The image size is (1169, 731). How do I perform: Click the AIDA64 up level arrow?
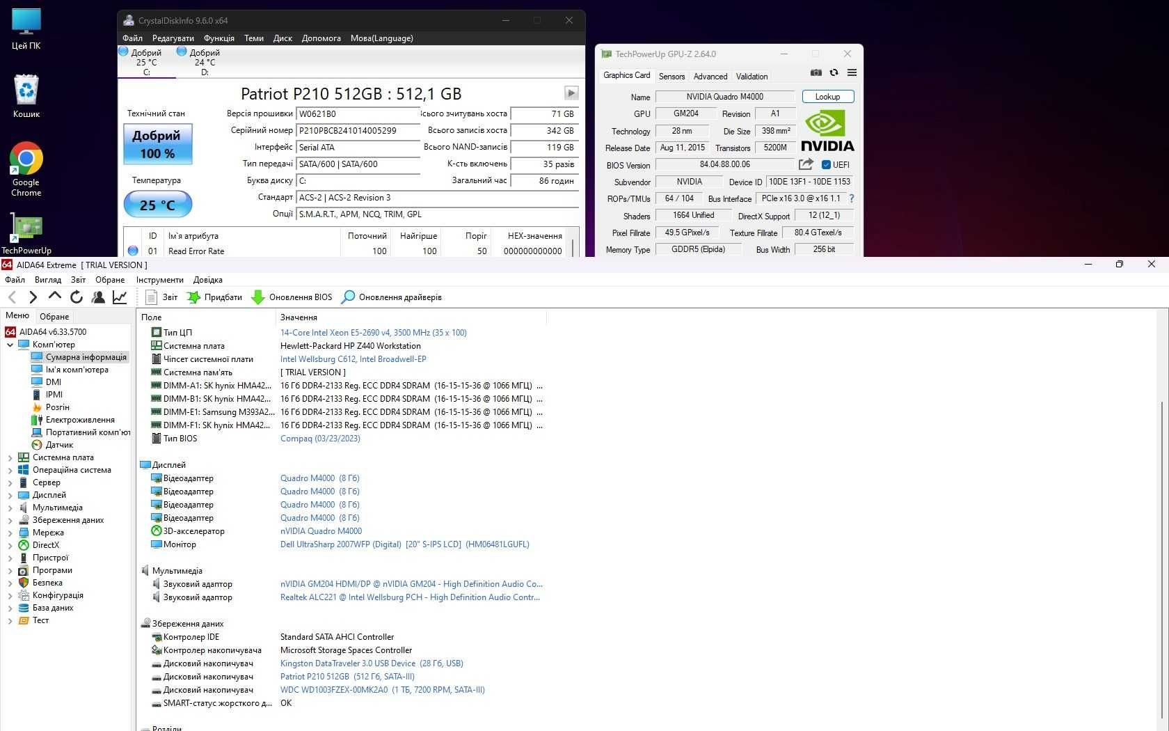click(54, 297)
